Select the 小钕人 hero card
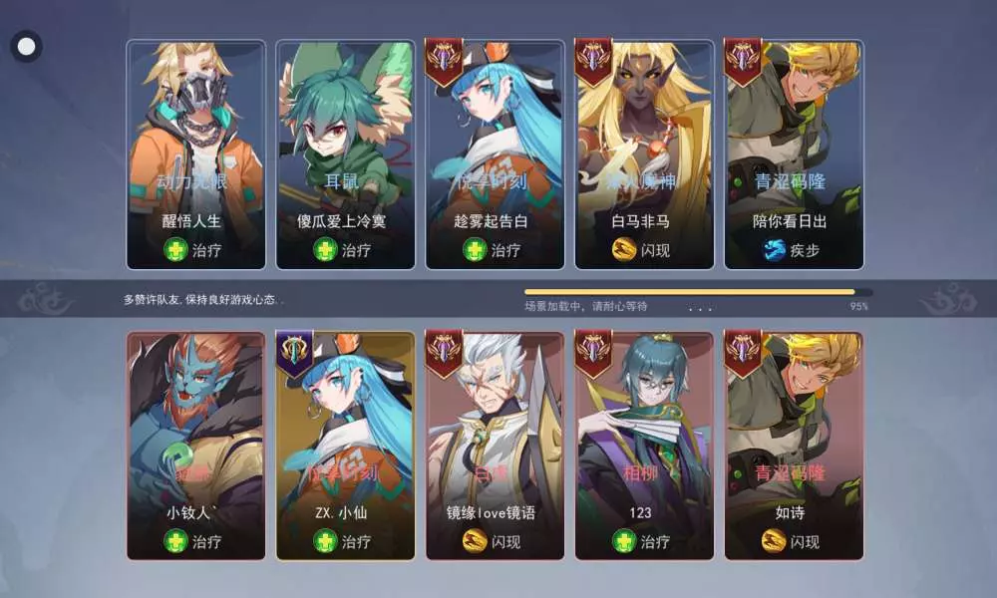 pos(195,447)
